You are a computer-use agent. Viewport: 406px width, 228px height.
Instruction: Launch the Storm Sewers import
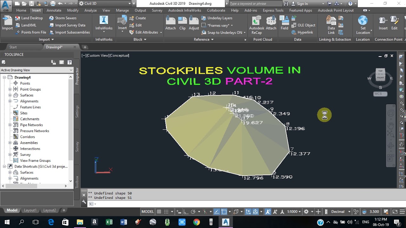point(62,18)
